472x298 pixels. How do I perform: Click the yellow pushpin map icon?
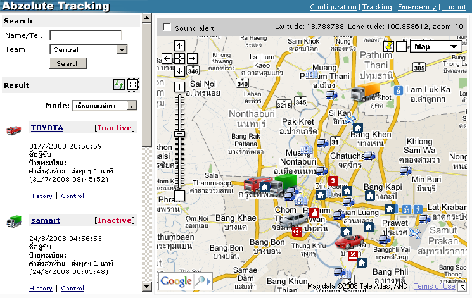pos(389,46)
